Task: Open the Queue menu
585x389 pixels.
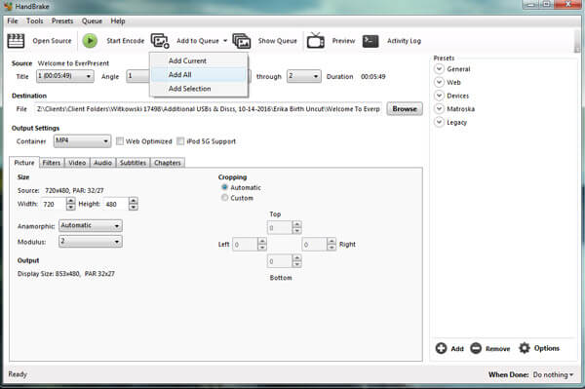Action: [x=92, y=20]
